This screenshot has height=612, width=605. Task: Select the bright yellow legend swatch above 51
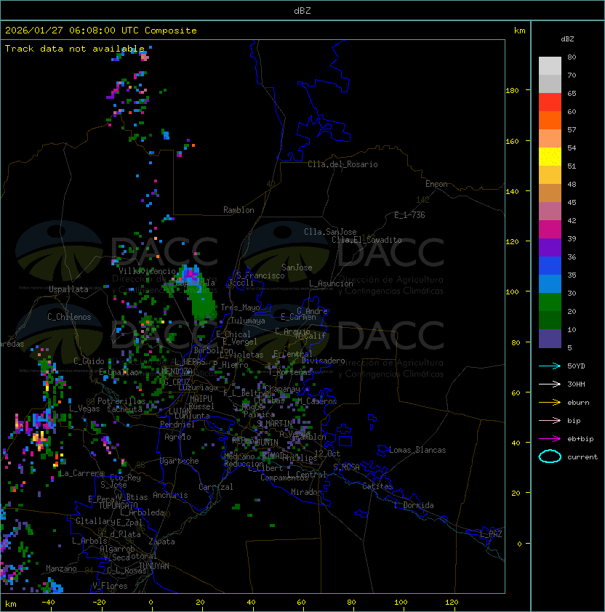coord(550,157)
